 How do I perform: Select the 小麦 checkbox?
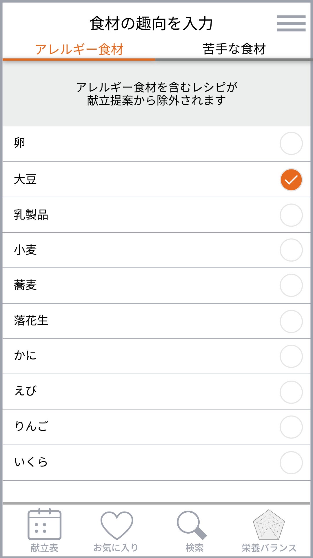[291, 250]
